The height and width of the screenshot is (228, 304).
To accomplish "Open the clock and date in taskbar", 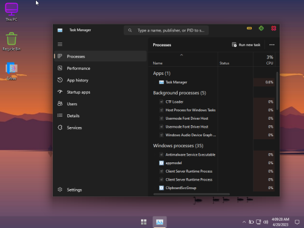I will tap(280, 222).
